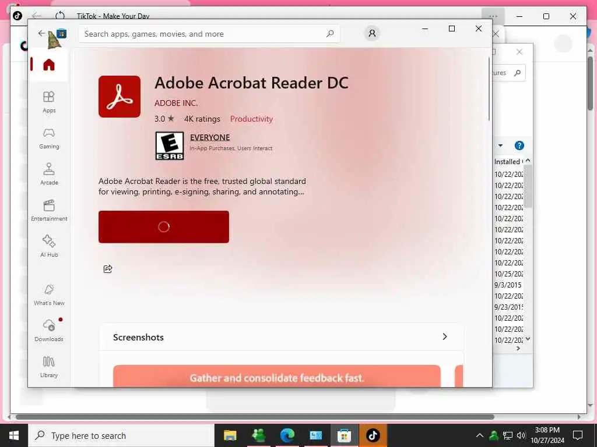Screen dimensions: 597x447
Task: Open the view dropdown arrow beside help
Action: point(500,146)
